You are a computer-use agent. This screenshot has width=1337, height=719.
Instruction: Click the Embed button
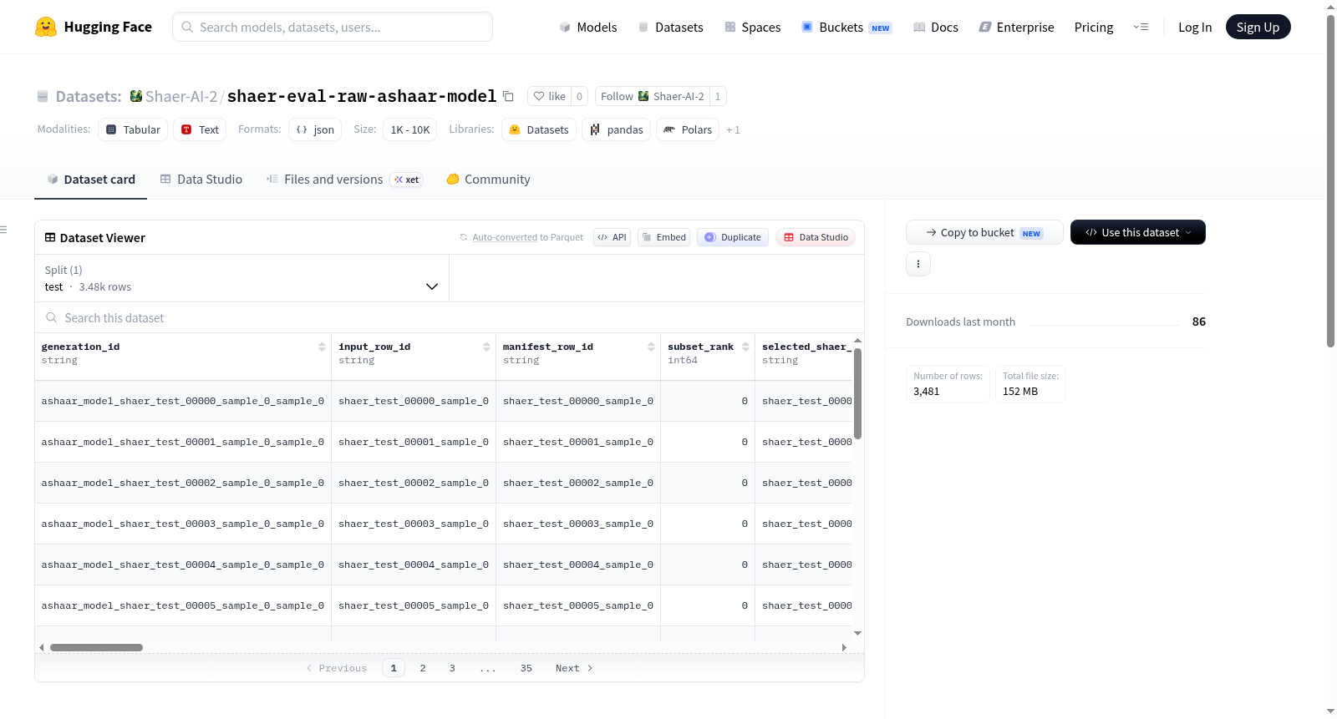click(663, 237)
